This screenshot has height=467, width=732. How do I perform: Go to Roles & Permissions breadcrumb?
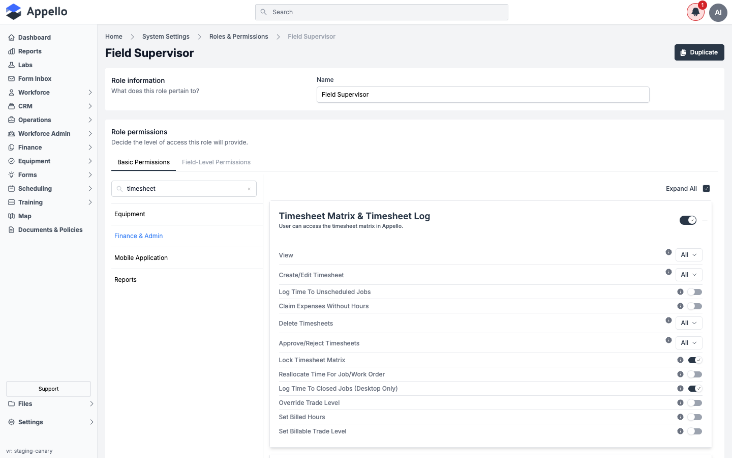(x=239, y=37)
